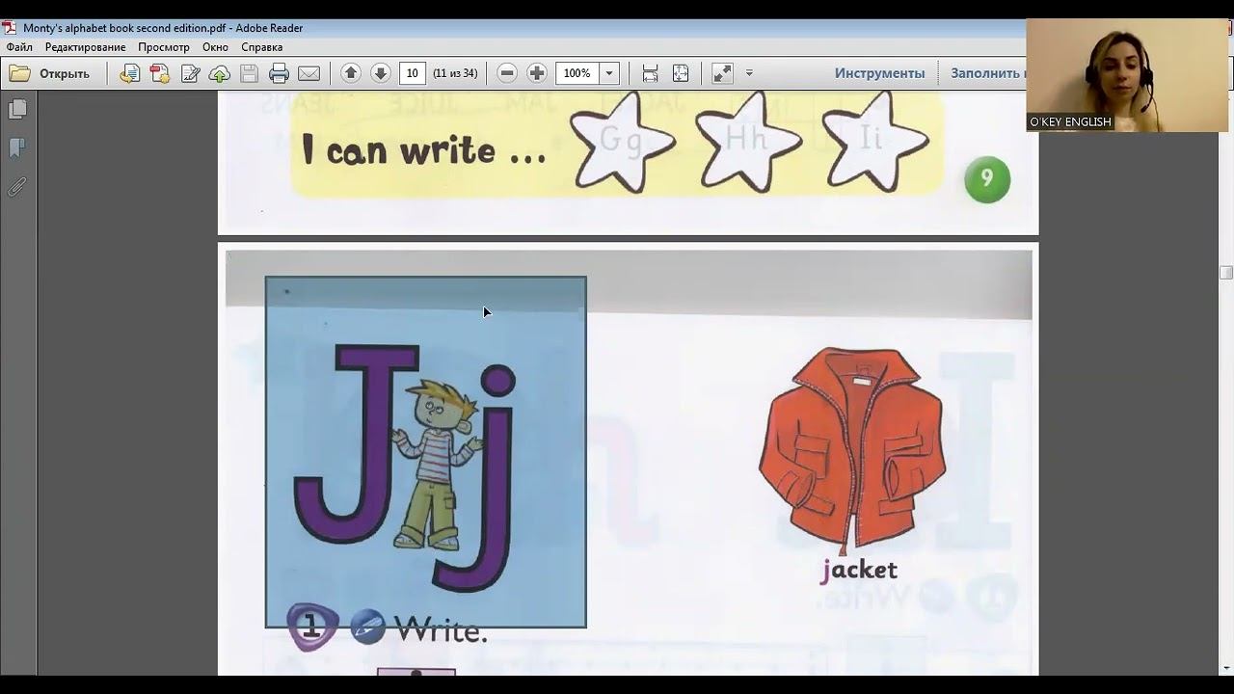Click the (11 из 34) page count text

(x=455, y=73)
